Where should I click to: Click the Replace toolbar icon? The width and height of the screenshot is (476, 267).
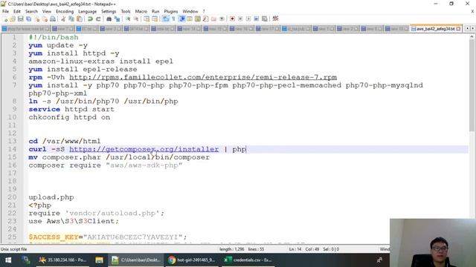pyautogui.click(x=118, y=19)
